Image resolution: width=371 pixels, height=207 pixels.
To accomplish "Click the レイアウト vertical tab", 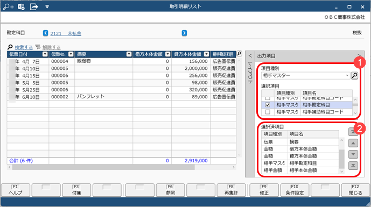I will pos(250,72).
